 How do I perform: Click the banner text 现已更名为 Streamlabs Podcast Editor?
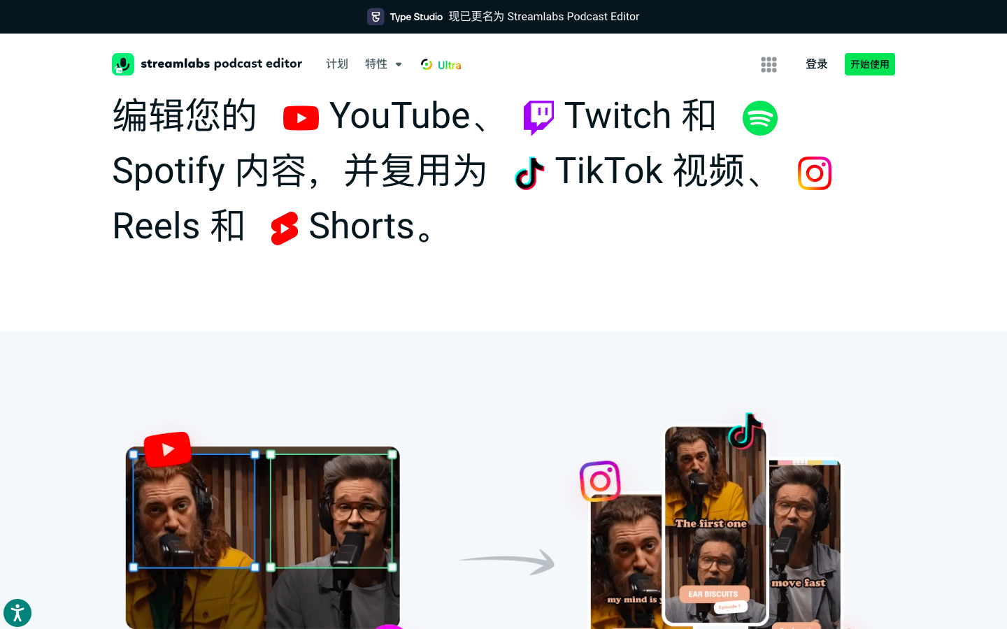pos(544,17)
